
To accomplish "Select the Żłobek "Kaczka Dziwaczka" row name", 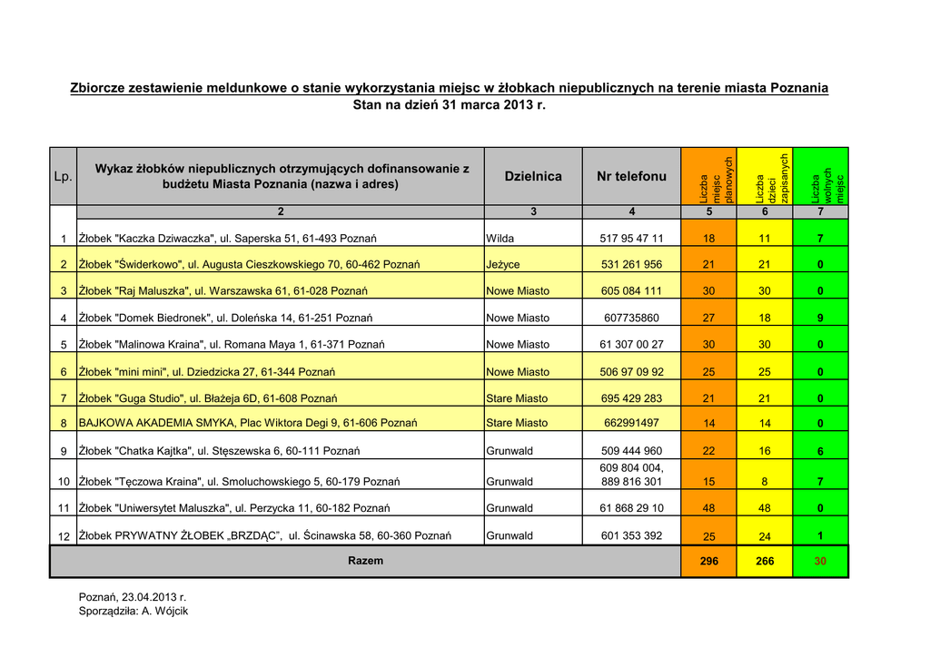I will click(228, 239).
